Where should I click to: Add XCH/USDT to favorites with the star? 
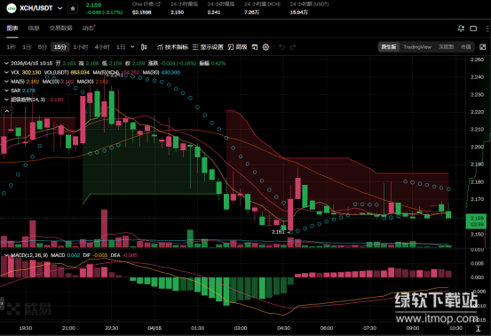tap(73, 9)
